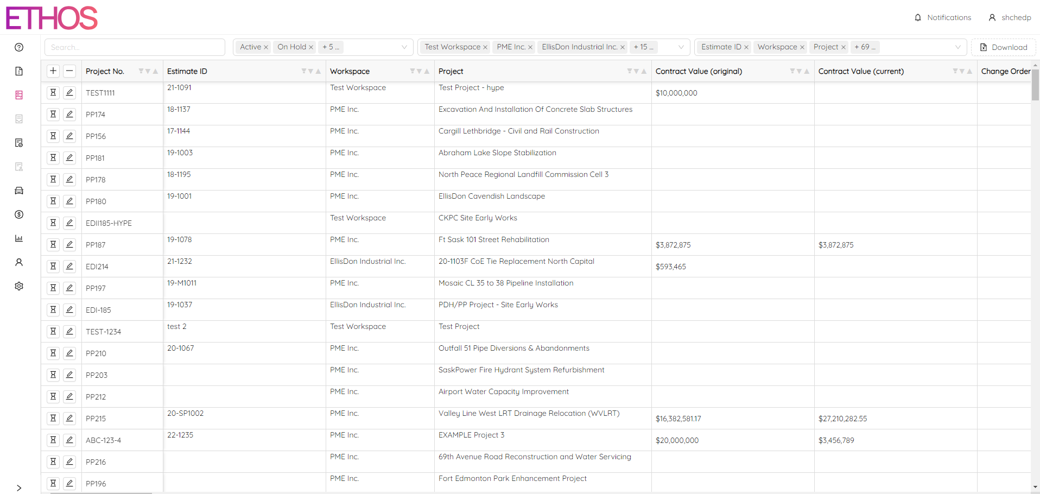Click the Download button
This screenshot has width=1040, height=494.
1003,47
